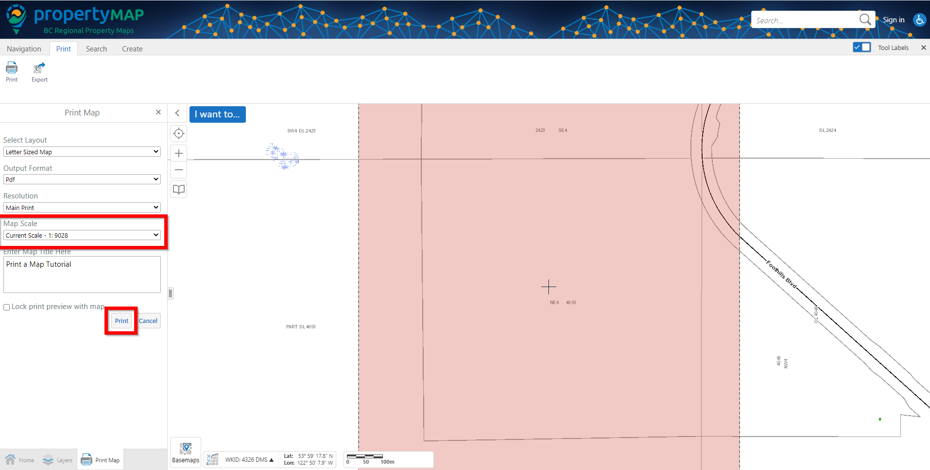
Task: Click the propertyMAP logo
Action: 75,19
